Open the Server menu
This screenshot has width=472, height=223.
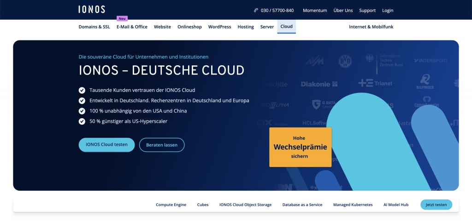tap(267, 27)
